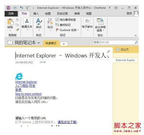Open the Skip to main content link

[28, 94]
